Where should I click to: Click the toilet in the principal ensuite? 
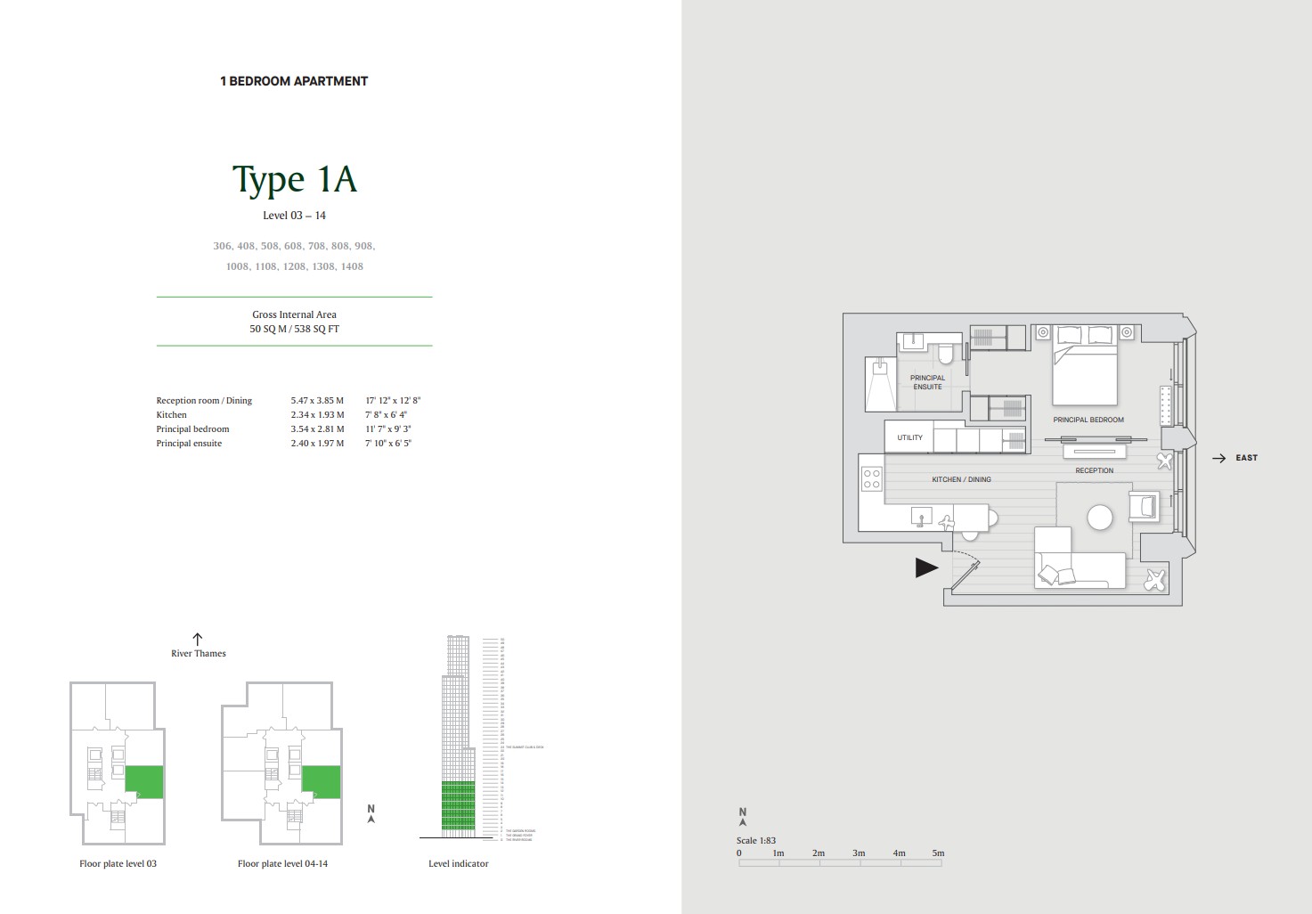click(946, 355)
